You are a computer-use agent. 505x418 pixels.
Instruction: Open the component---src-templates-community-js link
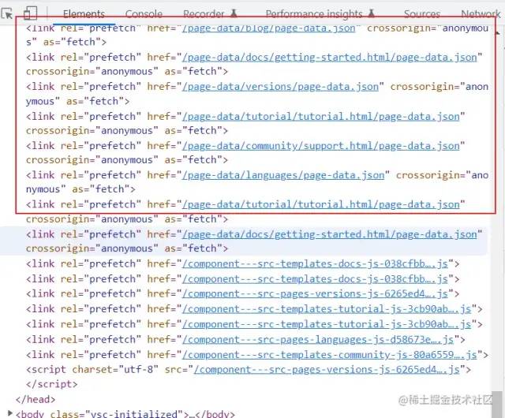coord(330,355)
